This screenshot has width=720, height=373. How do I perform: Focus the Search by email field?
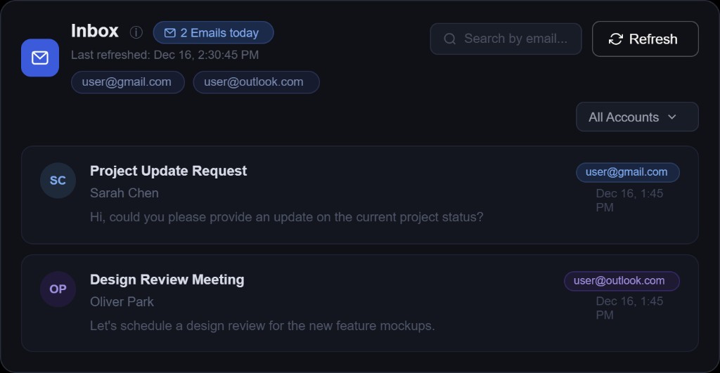tap(515, 39)
